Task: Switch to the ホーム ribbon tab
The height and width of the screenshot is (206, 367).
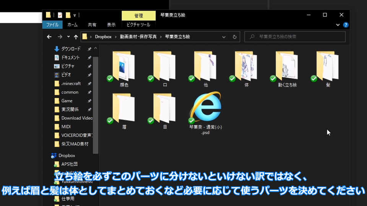Action: pyautogui.click(x=73, y=25)
